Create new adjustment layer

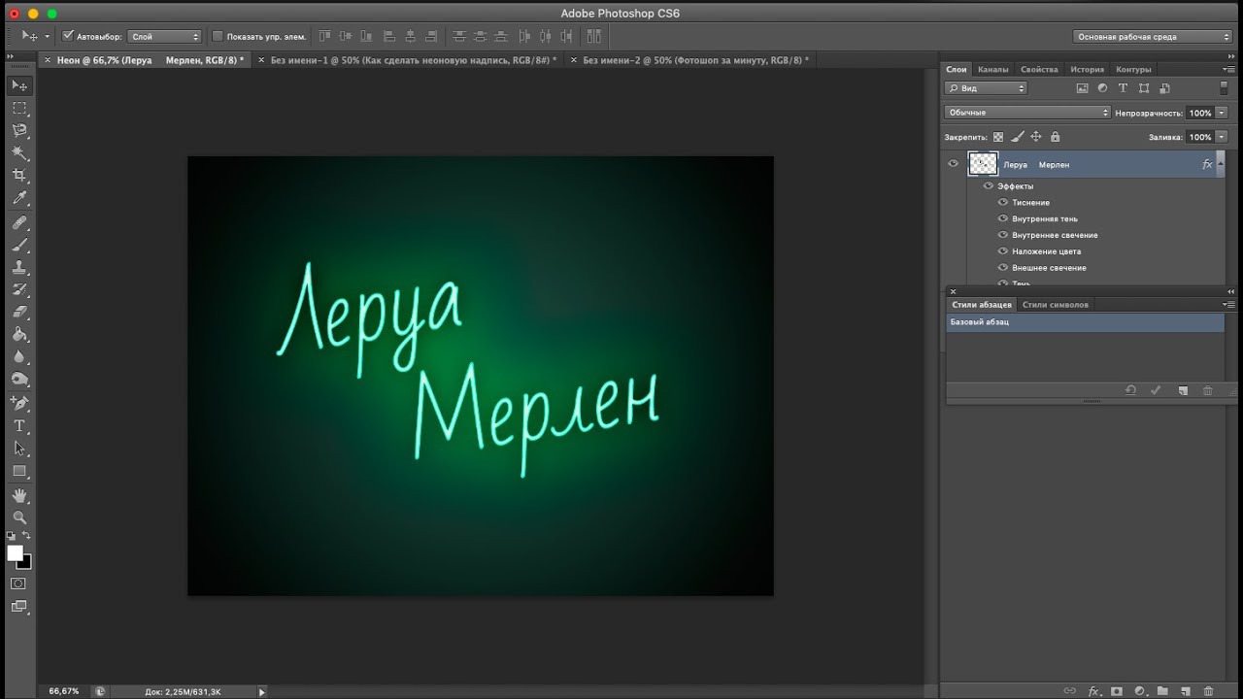[x=1140, y=691]
